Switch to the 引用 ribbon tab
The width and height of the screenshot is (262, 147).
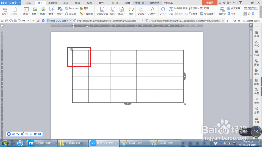click(x=65, y=3)
